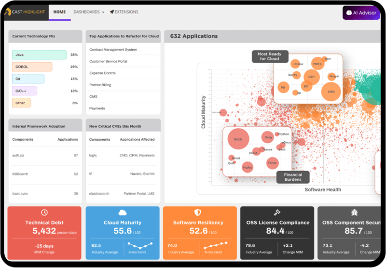Click the Technical Debt clock icon
Viewport: 386px width, 268px height.
click(x=44, y=213)
